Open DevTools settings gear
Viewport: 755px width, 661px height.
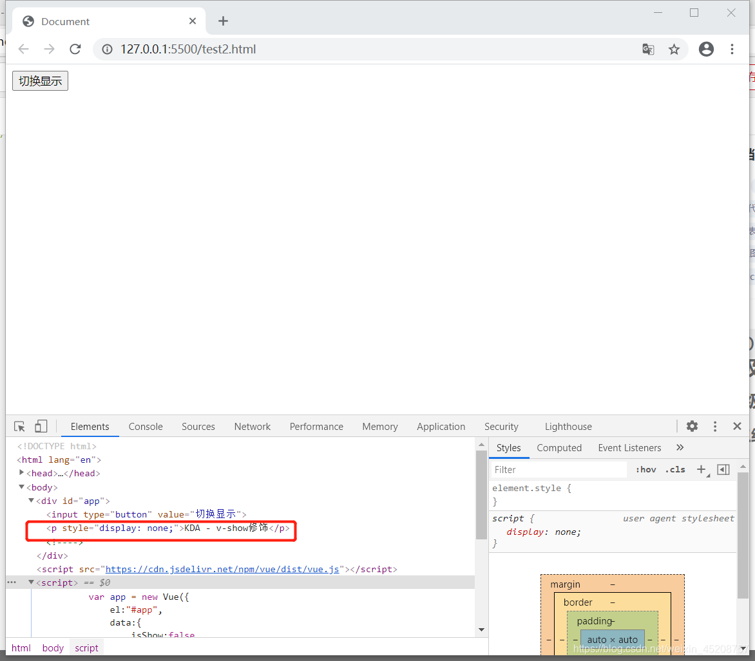[x=692, y=426]
